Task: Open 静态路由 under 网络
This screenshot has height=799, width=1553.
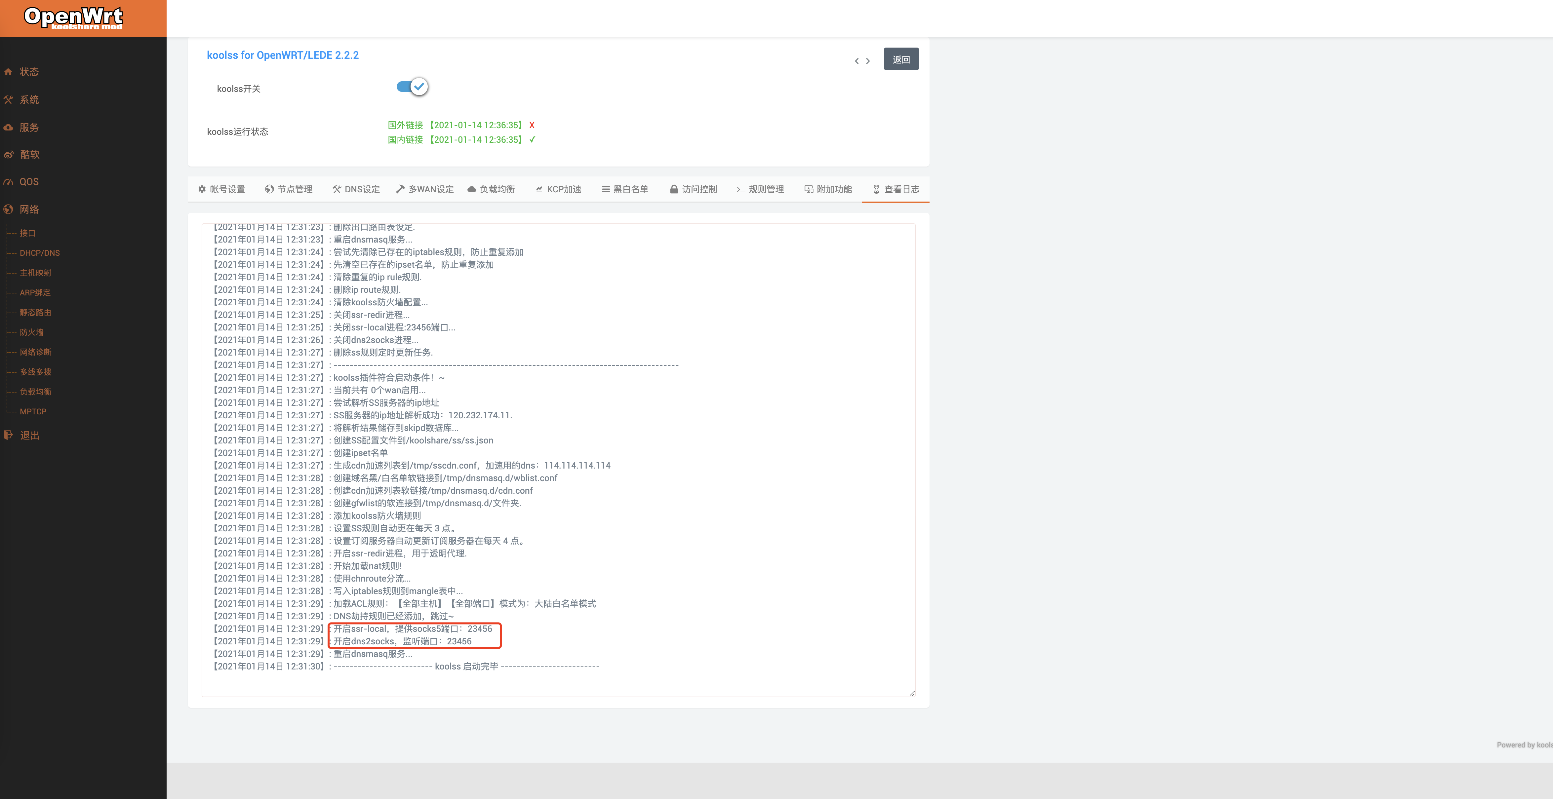Action: 36,313
